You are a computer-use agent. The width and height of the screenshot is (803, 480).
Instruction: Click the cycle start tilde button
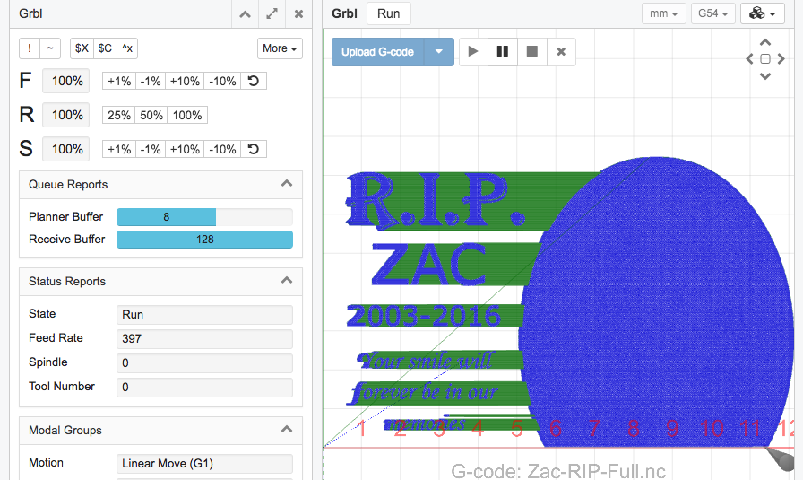pos(50,48)
